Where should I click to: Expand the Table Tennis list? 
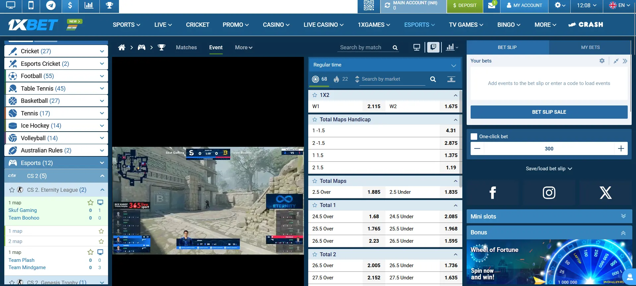pyautogui.click(x=102, y=89)
